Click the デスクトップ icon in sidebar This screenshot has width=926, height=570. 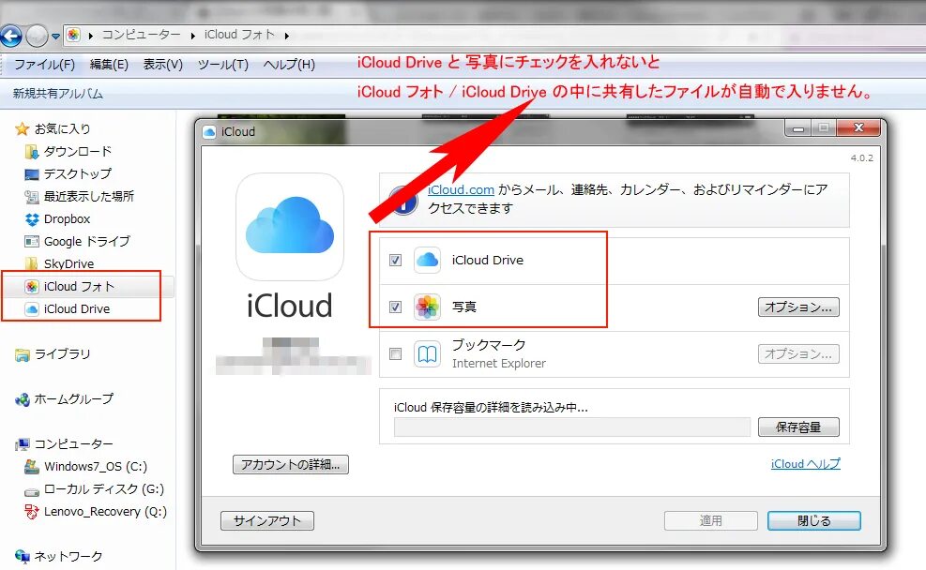[31, 174]
